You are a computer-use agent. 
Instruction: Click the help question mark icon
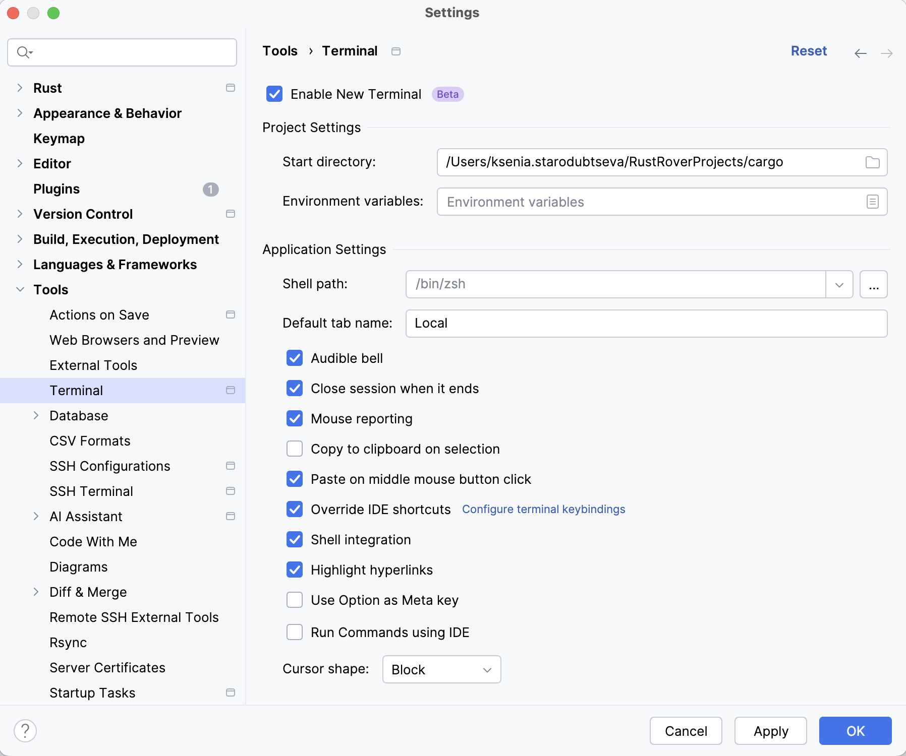(x=25, y=730)
